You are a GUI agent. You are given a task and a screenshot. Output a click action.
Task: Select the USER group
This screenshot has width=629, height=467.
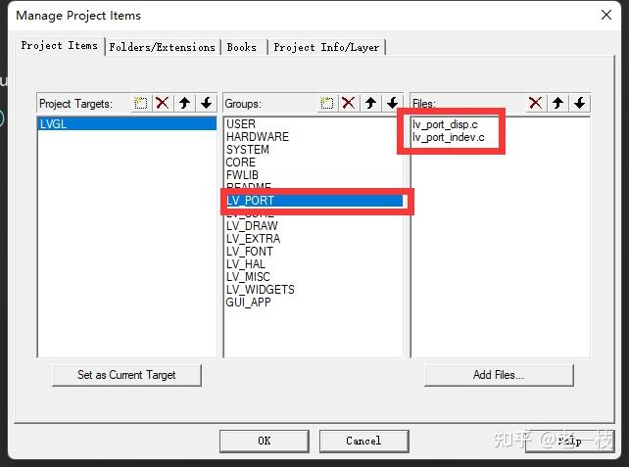pos(314,124)
